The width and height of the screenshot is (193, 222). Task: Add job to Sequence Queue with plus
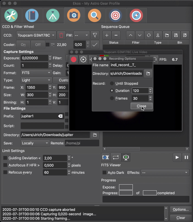tap(107, 35)
